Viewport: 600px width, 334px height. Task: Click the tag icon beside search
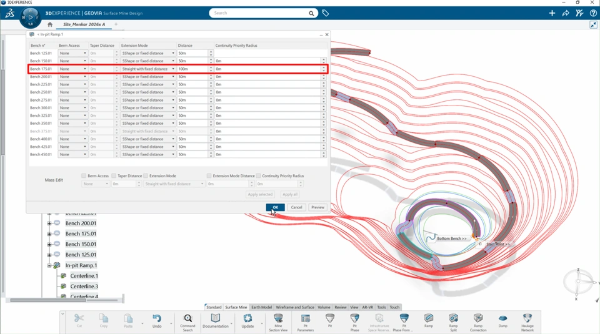click(325, 13)
